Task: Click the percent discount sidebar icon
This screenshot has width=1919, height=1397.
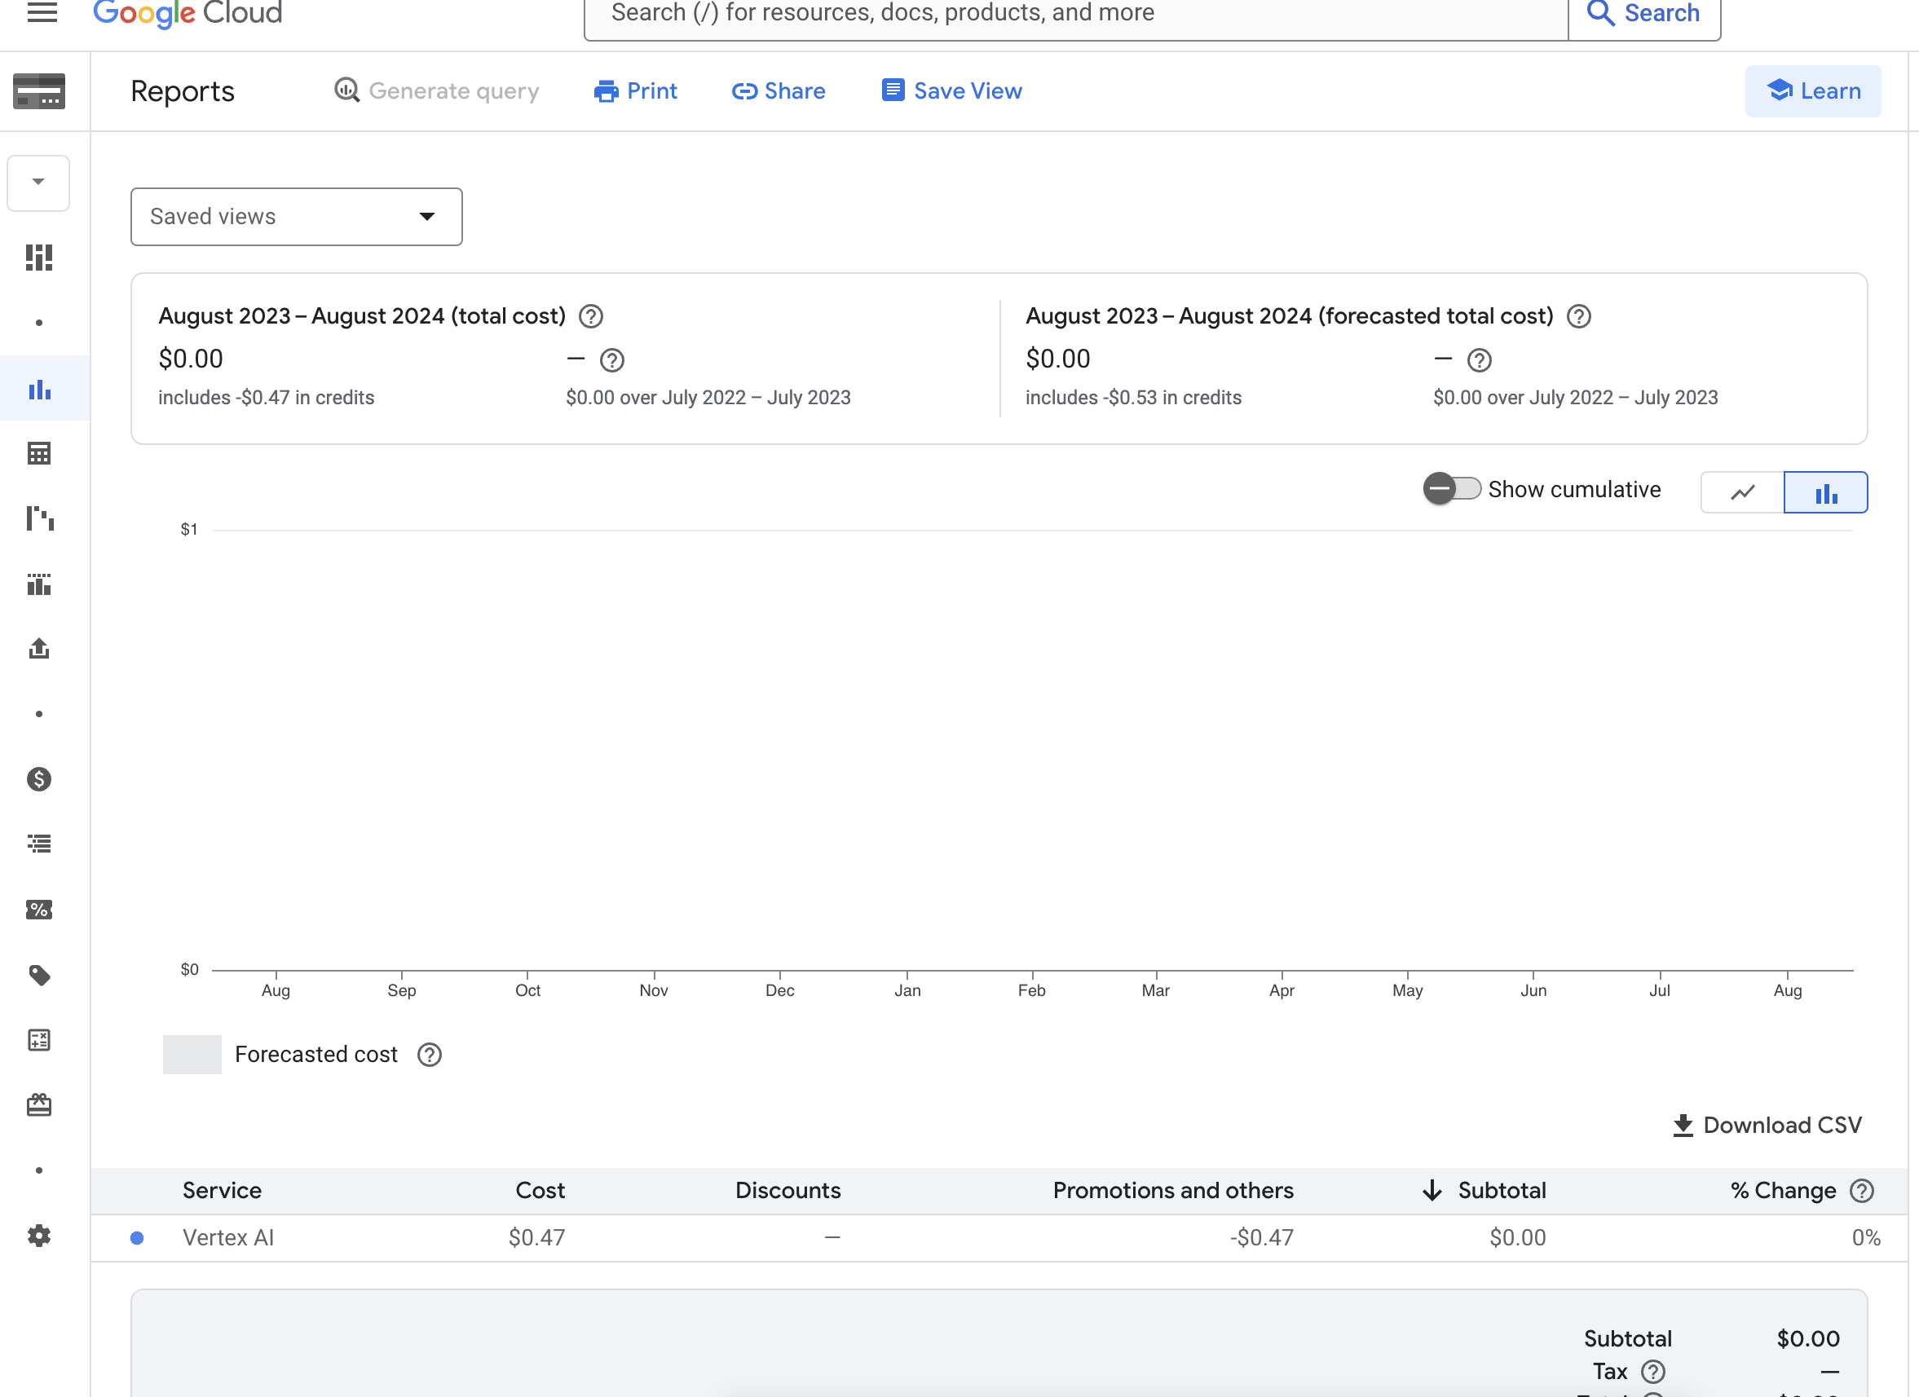Action: 40,910
